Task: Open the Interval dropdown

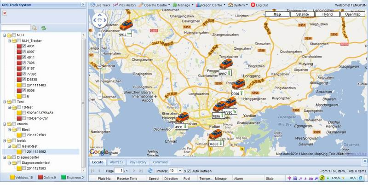Action: point(180,171)
